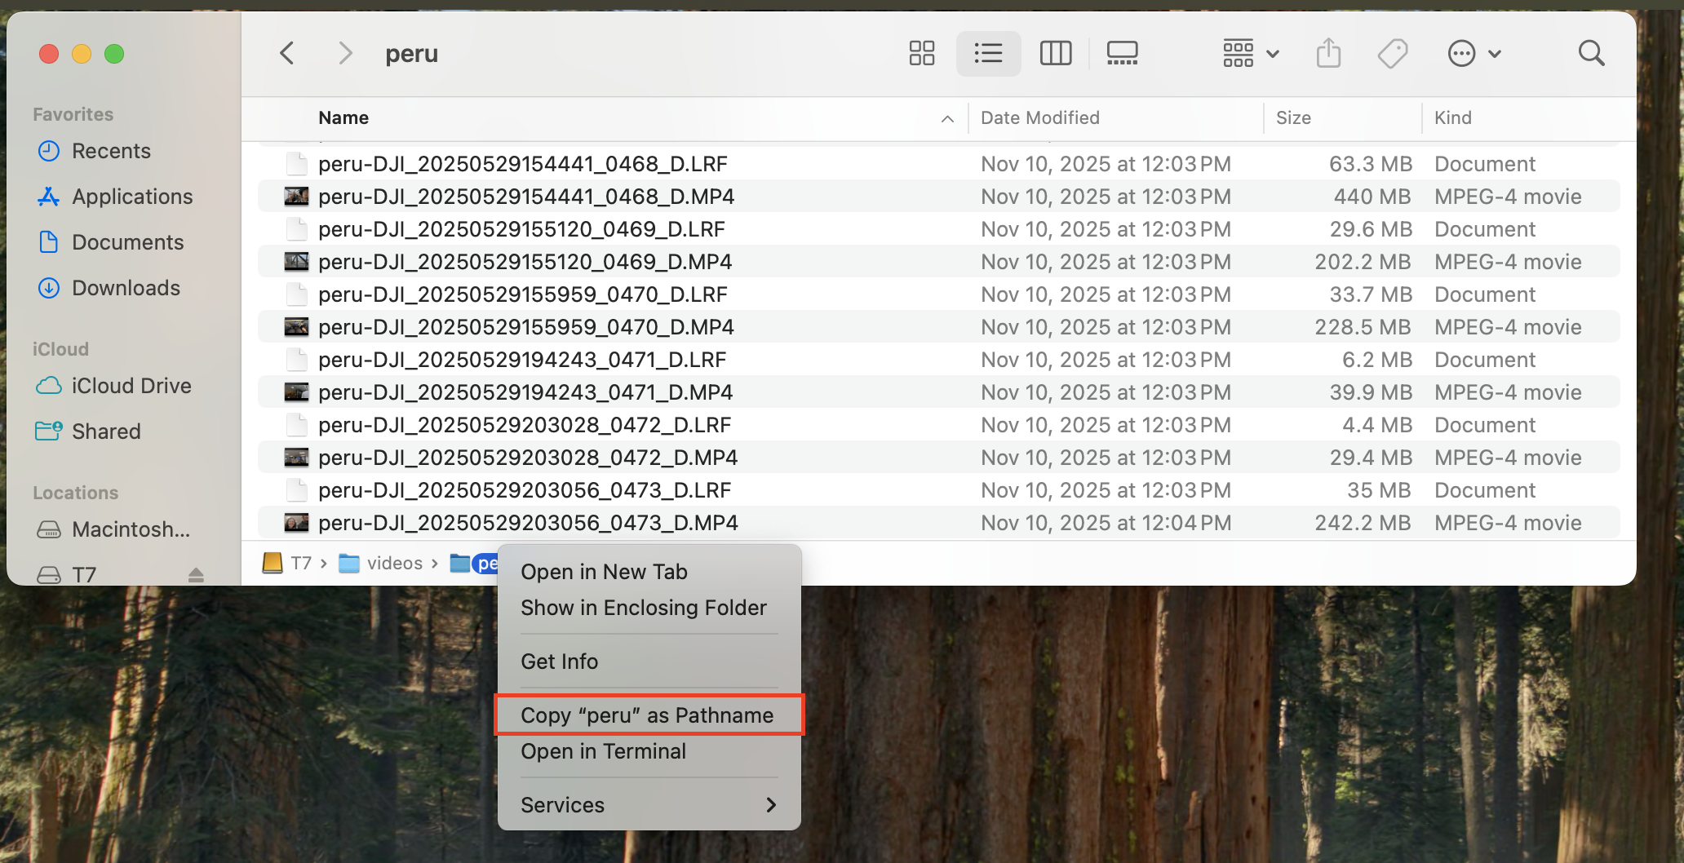This screenshot has width=1684, height=863.
Task: Sort by the Name column header
Action: coord(343,117)
